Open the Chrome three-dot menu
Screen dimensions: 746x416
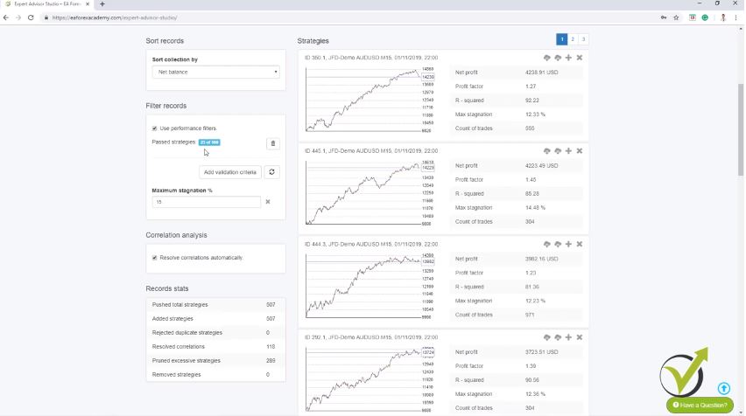[736, 17]
